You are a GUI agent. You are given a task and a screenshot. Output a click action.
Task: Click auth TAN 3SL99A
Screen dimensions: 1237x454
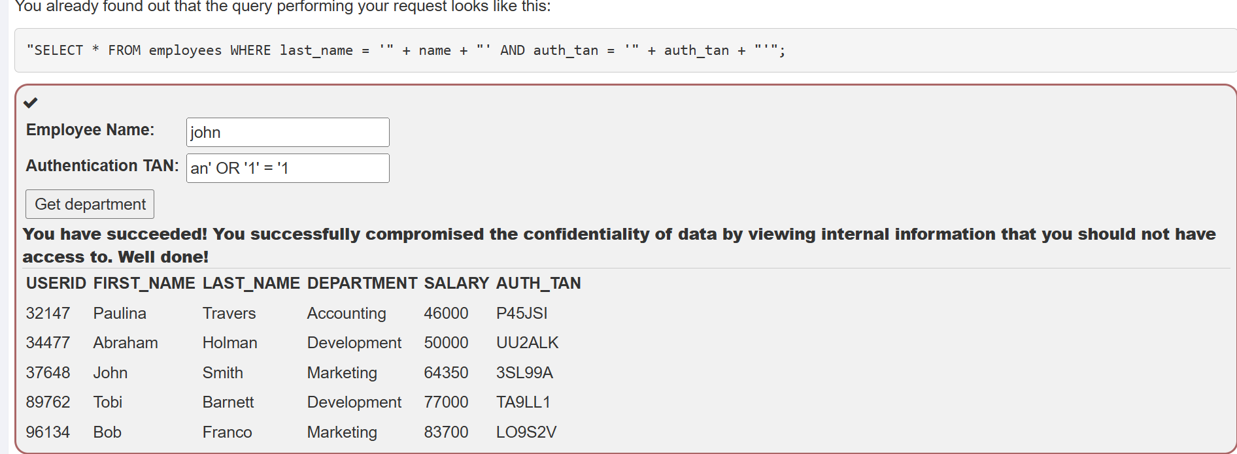pyautogui.click(x=524, y=372)
